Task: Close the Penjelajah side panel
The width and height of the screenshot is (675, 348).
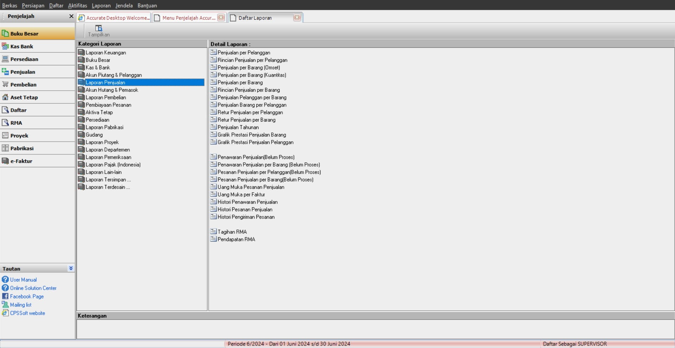Action: coord(71,16)
